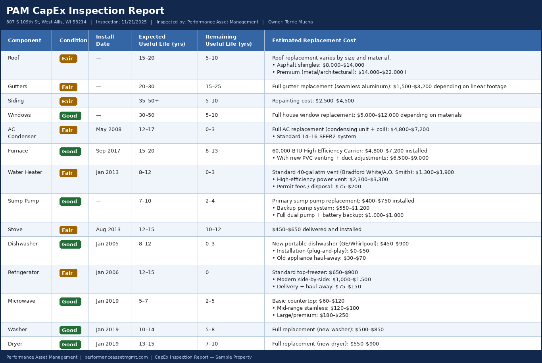Select the property address 807 S 109th St
Image resolution: width=542 pixels, height=363 pixels.
(x=46, y=22)
